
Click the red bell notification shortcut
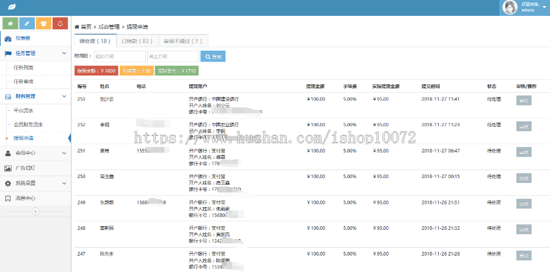(x=61, y=23)
